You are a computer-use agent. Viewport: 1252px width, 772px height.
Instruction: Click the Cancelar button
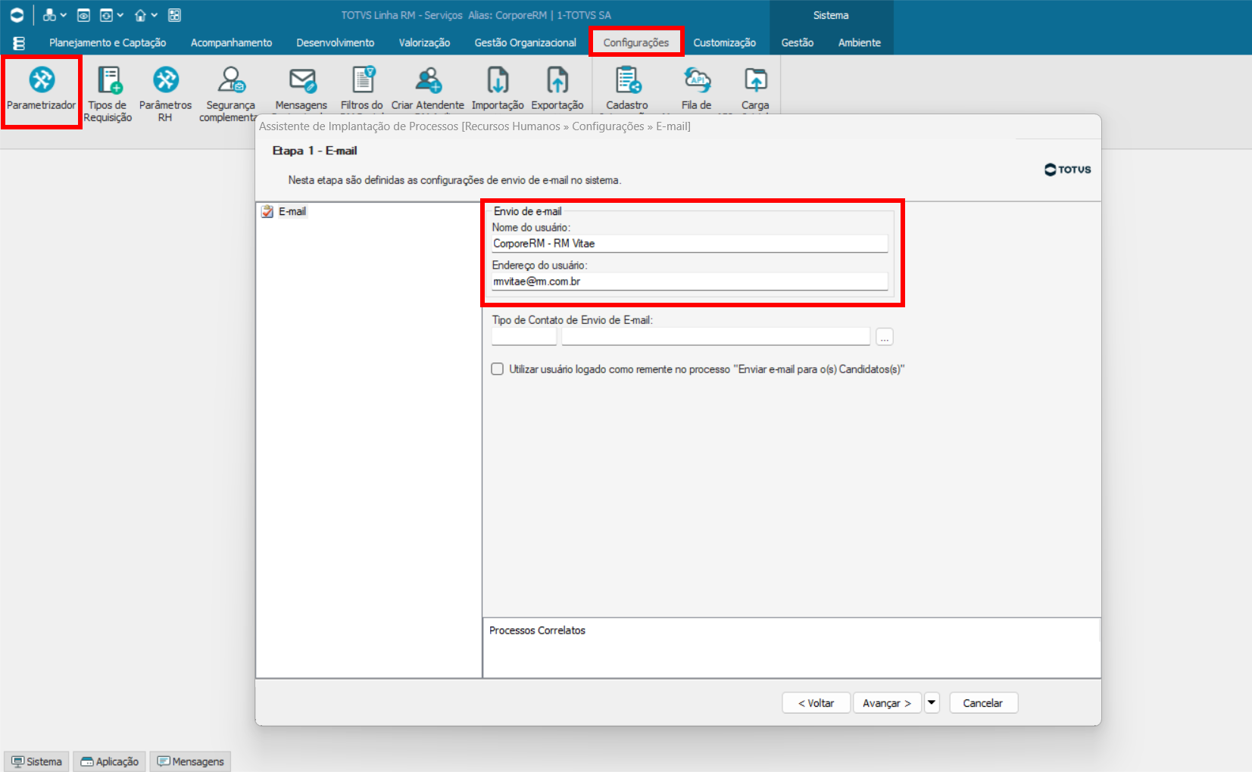[983, 703]
